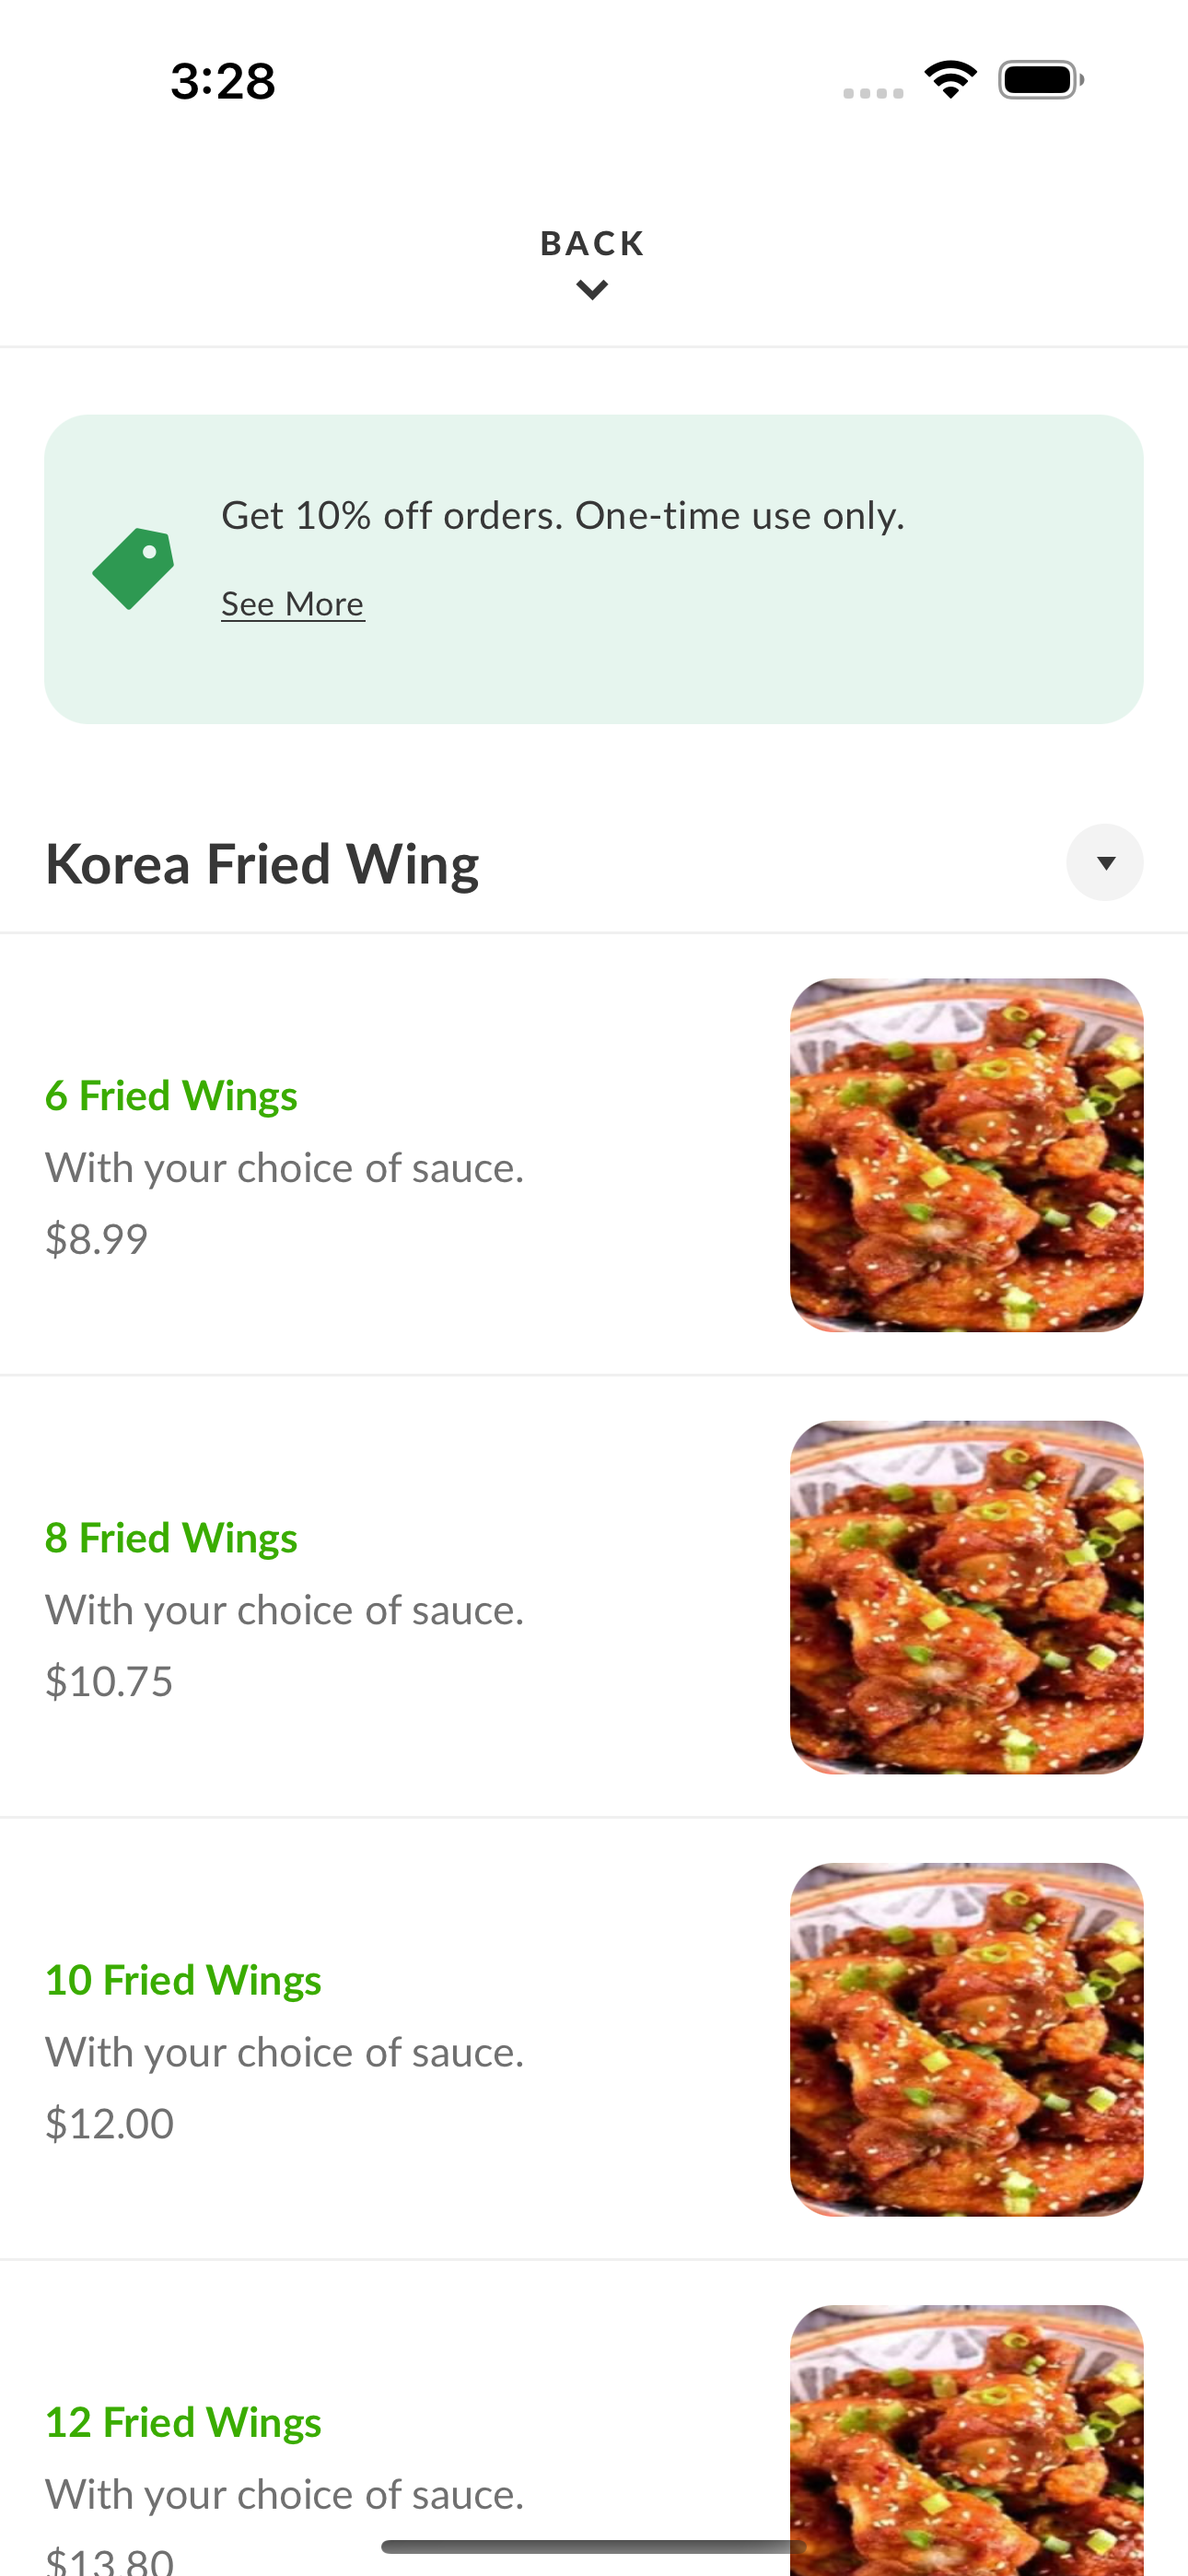Tap the $8.99 price of 6 Fried Wings
The height and width of the screenshot is (2576, 1188).
[x=96, y=1239]
